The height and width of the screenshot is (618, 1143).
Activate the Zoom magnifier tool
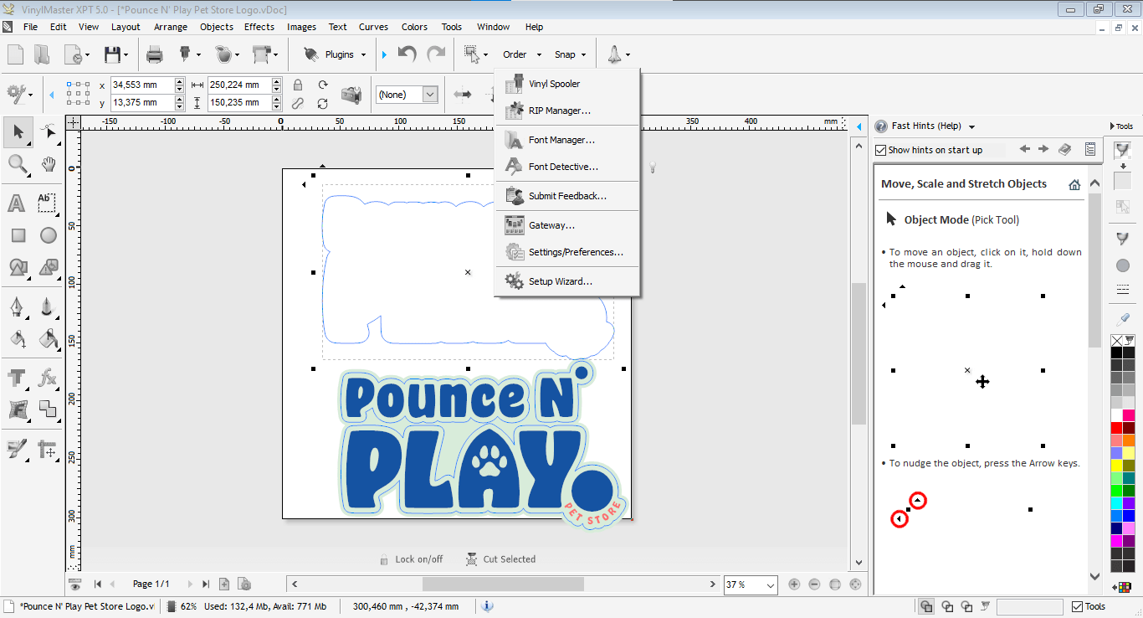(18, 164)
